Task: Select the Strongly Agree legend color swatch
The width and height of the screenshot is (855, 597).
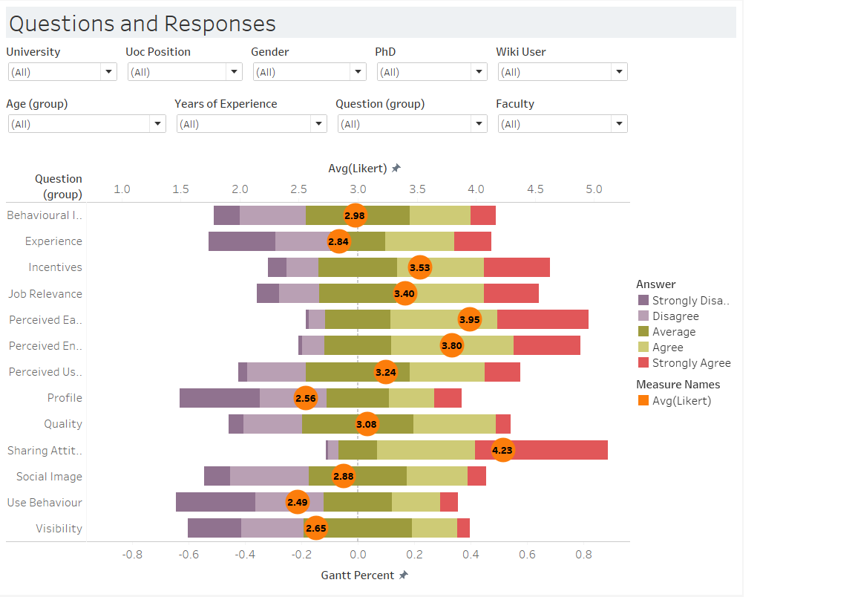Action: (x=643, y=362)
